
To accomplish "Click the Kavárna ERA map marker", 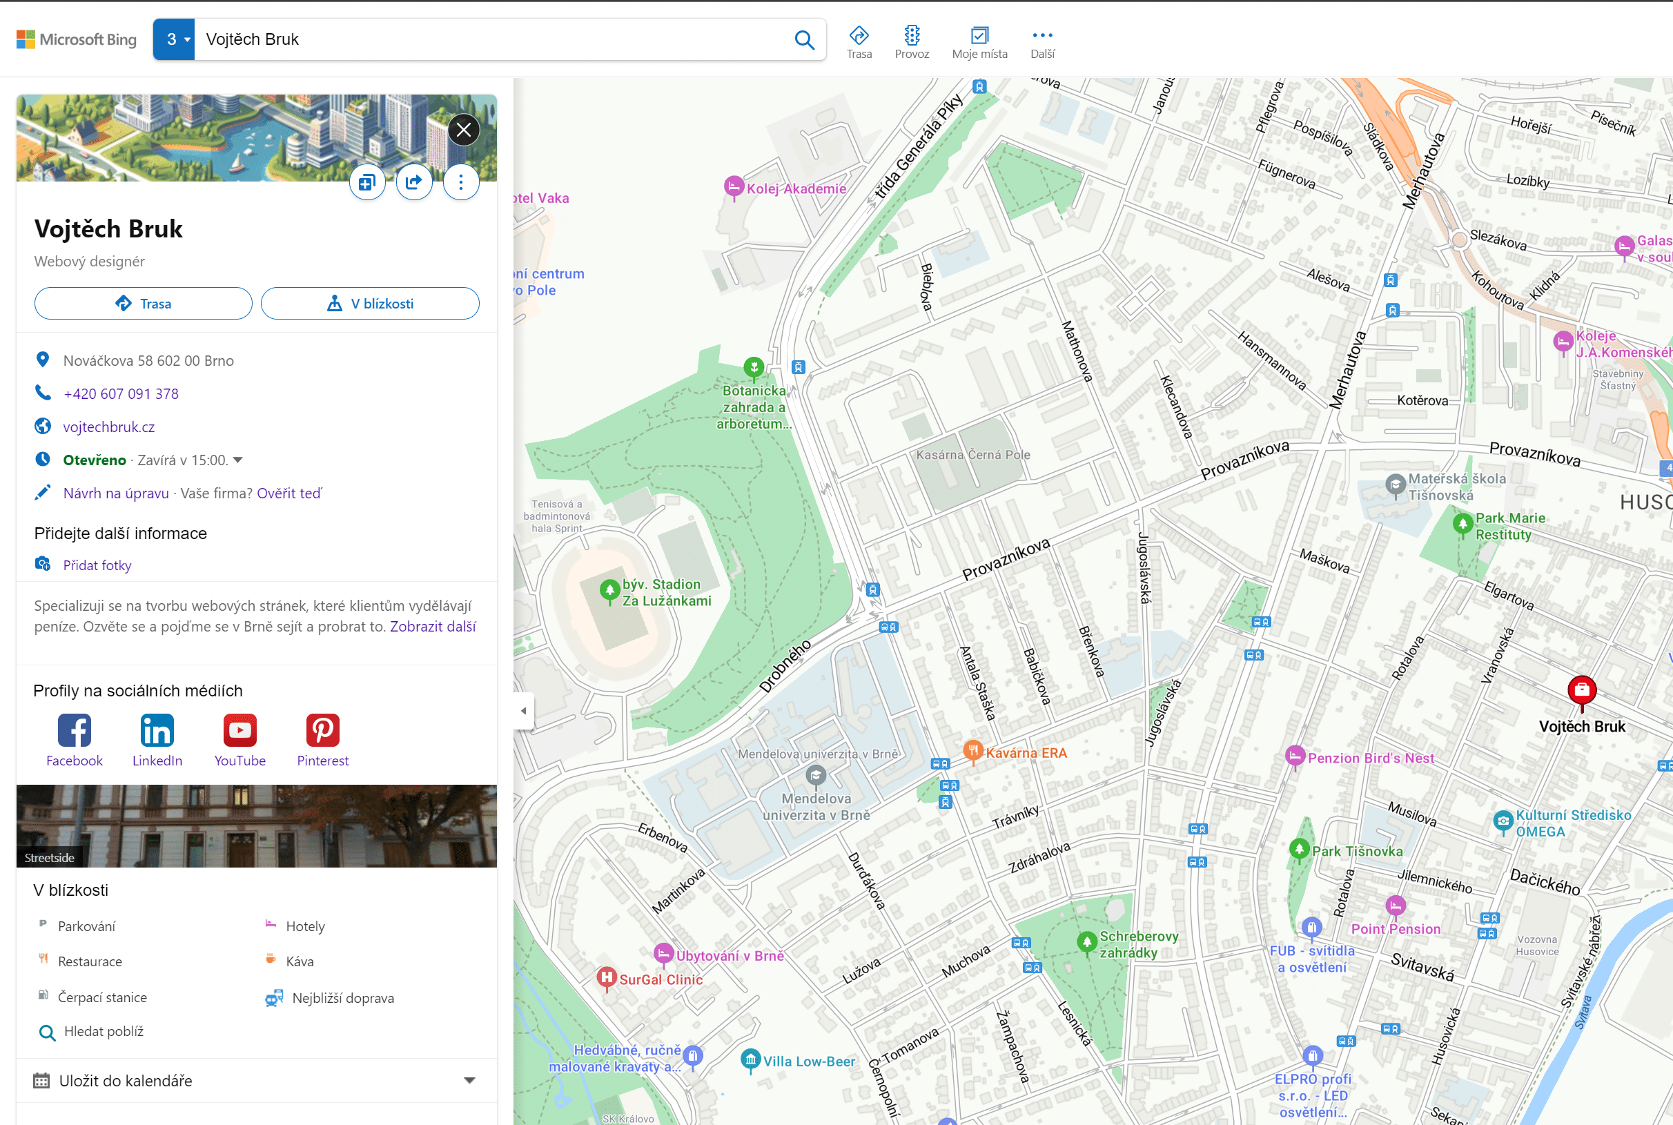I will click(972, 750).
